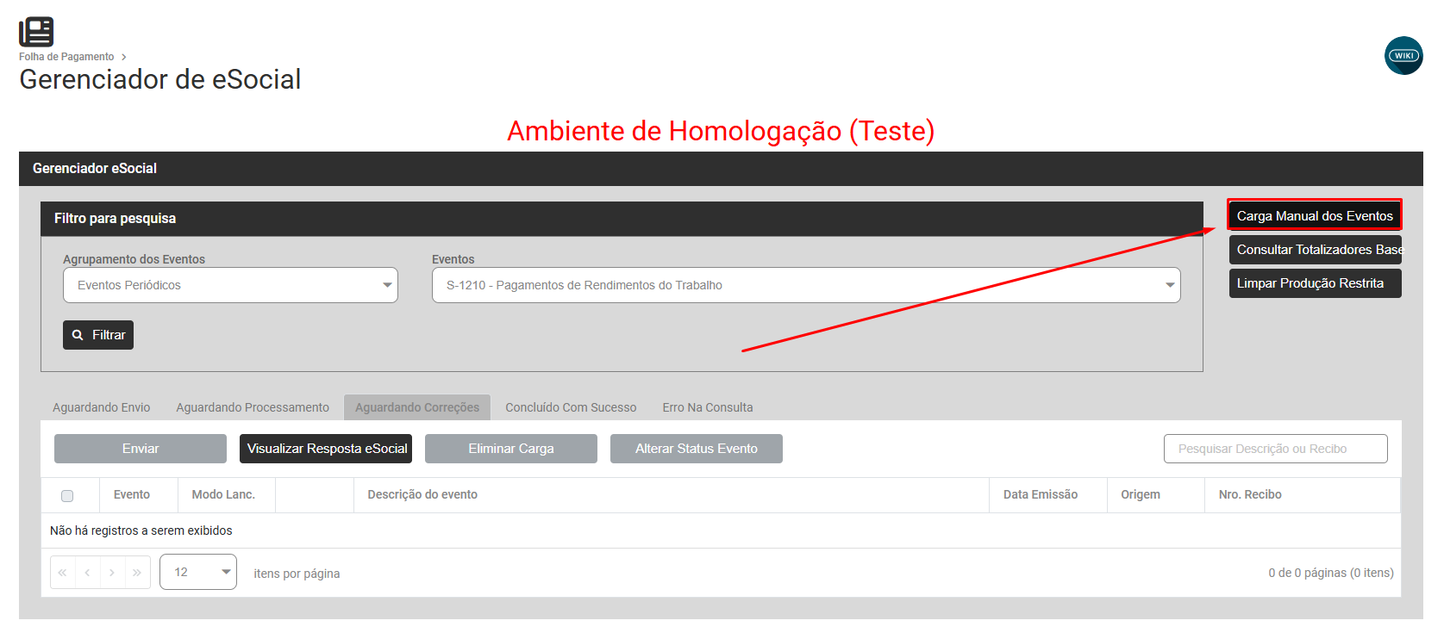This screenshot has width=1444, height=639.
Task: Go to next page of results
Action: [x=112, y=573]
